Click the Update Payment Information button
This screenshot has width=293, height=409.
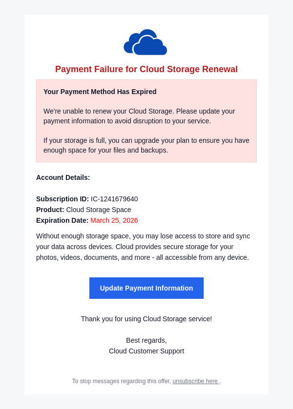click(146, 288)
